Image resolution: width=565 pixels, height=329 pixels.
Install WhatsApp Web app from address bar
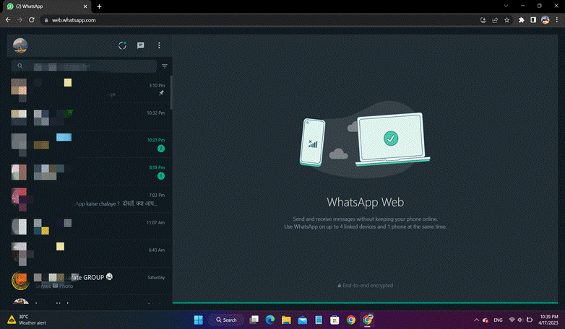(x=483, y=20)
